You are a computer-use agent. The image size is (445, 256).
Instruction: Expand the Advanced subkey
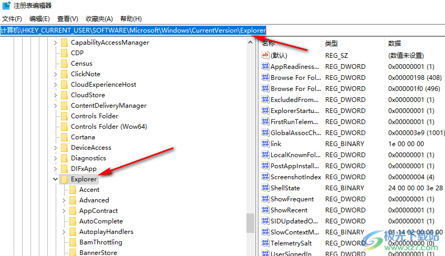click(64, 200)
